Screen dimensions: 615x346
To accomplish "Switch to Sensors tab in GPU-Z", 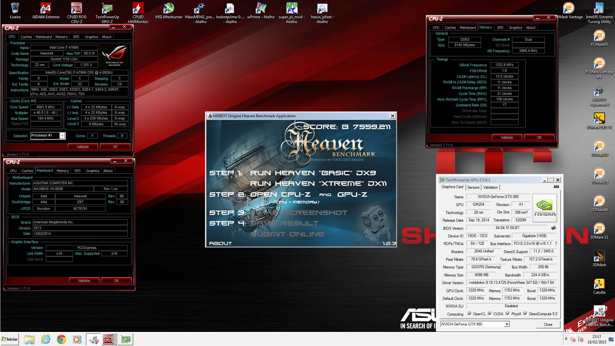I will pos(473,187).
